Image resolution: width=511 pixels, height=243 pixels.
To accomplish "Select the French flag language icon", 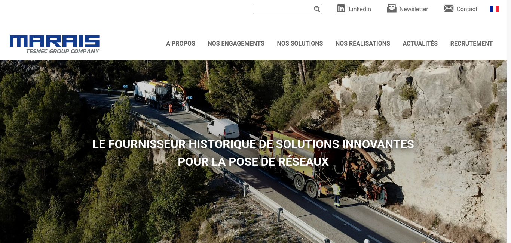I will point(495,9).
